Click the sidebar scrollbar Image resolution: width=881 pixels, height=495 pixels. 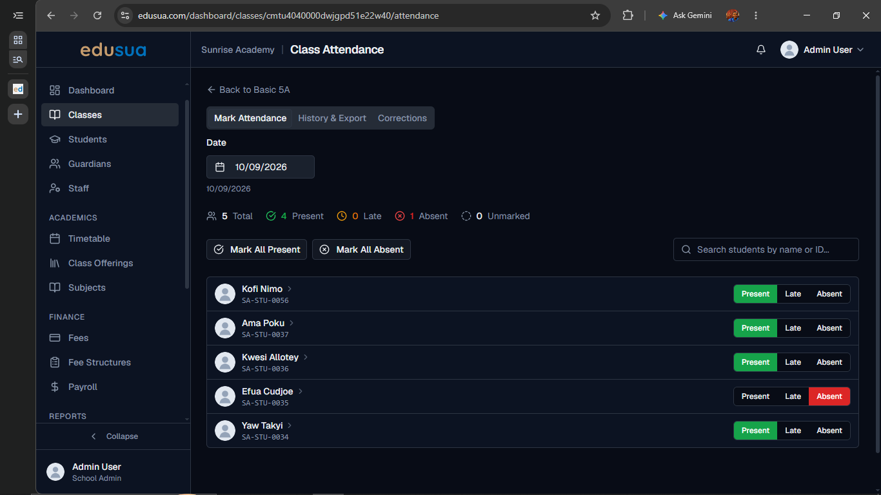point(187,193)
